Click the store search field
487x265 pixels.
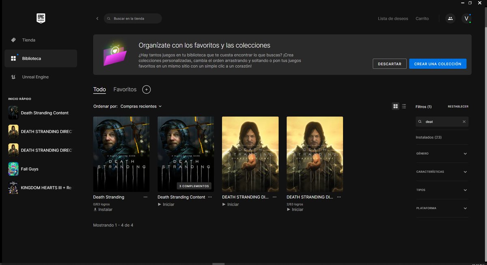(133, 19)
